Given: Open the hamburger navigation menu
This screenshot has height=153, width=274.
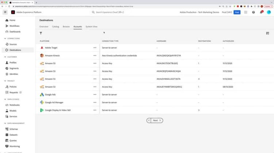Looking at the screenshot, I should 5,12.
